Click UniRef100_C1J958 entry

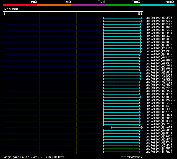(x=159, y=51)
